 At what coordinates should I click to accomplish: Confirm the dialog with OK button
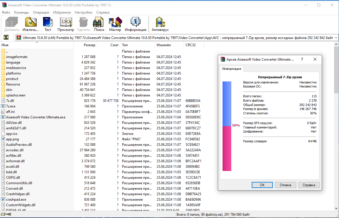click(262, 185)
